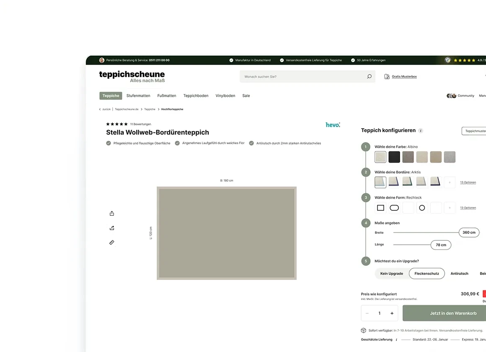Open the Stufenmatten menu
486x352 pixels.
pyautogui.click(x=138, y=96)
